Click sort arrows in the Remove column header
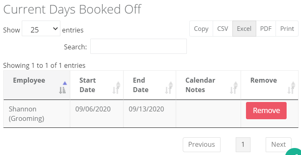Screen dimensions: 301x155 coord(291,88)
